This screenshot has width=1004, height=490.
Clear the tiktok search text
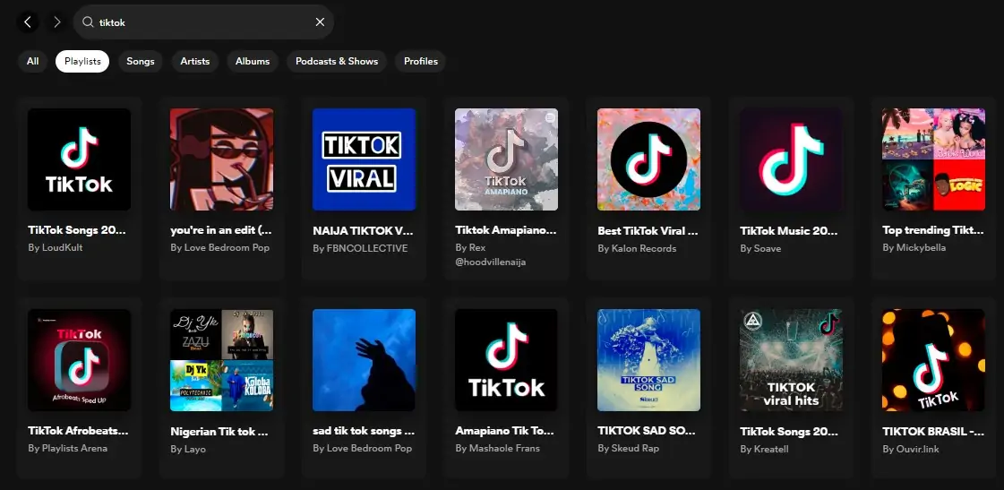320,22
